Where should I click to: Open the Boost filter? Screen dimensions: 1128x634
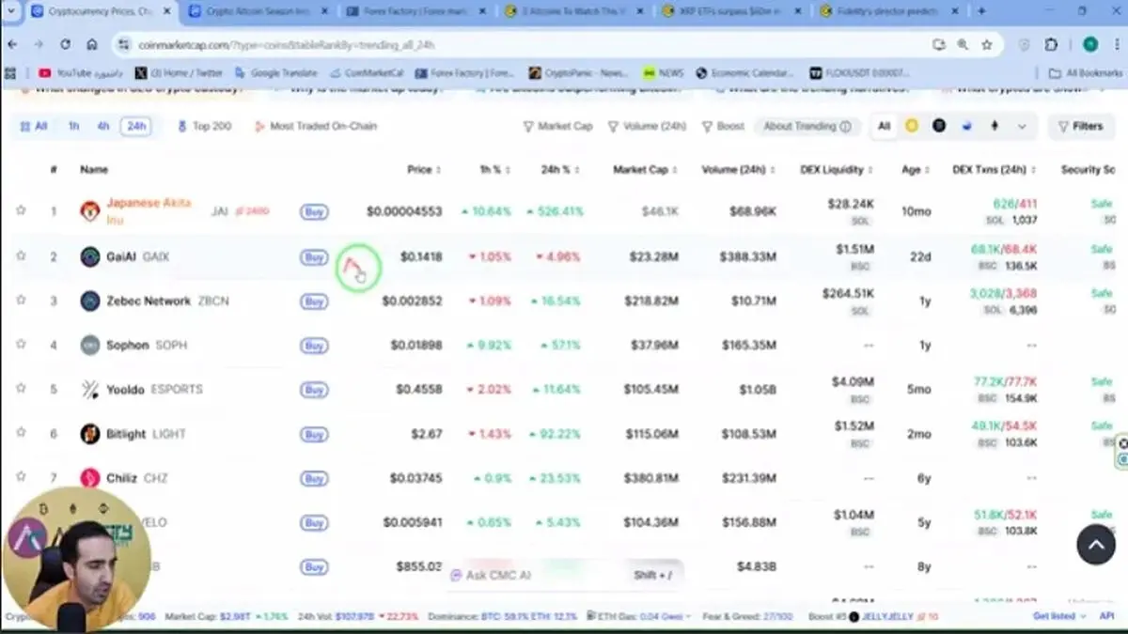click(723, 126)
